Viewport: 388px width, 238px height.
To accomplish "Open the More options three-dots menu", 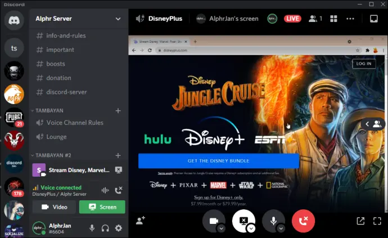I will point(351,19).
